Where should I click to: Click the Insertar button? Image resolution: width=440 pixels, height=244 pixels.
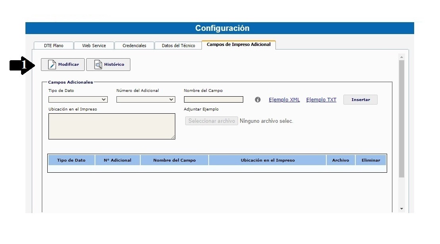360,99
